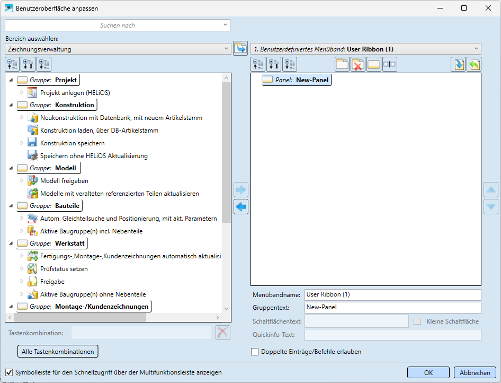Select Fertigungs-,Montage-,Kundenzeichnungen automatisch entry
501x383 pixels.
tap(131, 256)
